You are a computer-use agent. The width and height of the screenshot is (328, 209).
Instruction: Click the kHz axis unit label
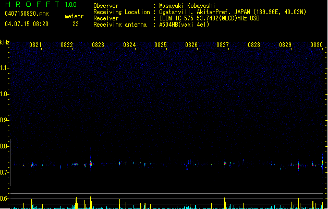(5, 42)
